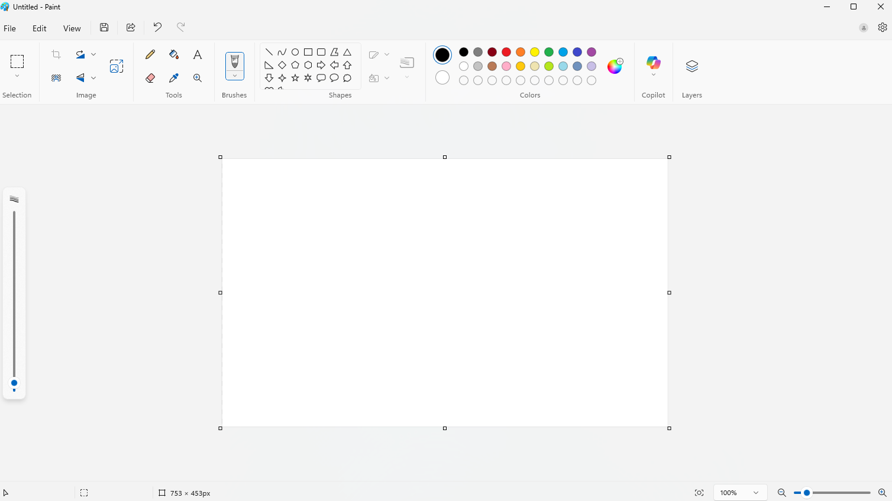Open Paint Settings gear
The image size is (892, 501).
coord(883,27)
